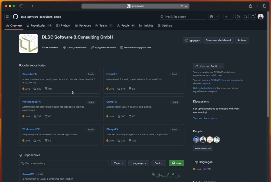Expand the Copilot dropdown arrow
271x182 pixels.
[x=216, y=17]
